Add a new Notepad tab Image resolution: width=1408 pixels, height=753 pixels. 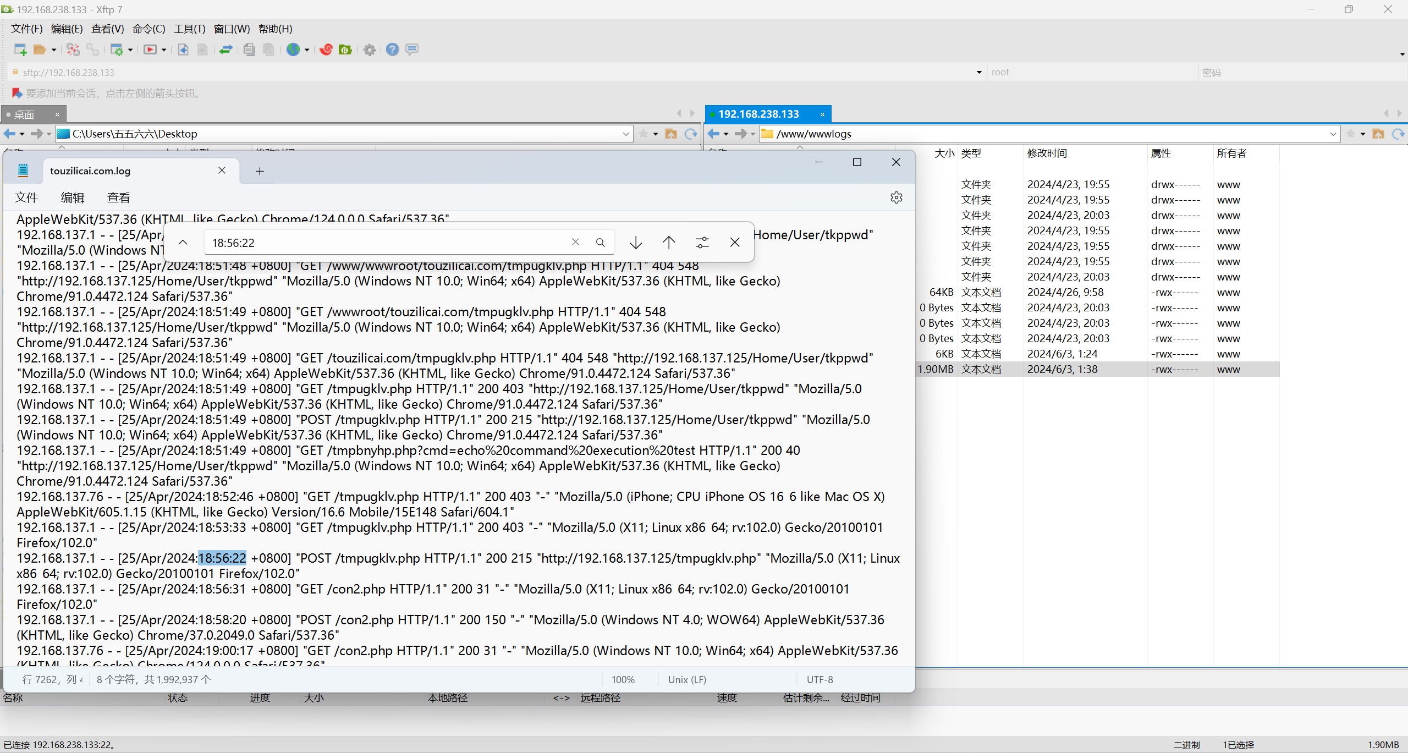(x=260, y=171)
